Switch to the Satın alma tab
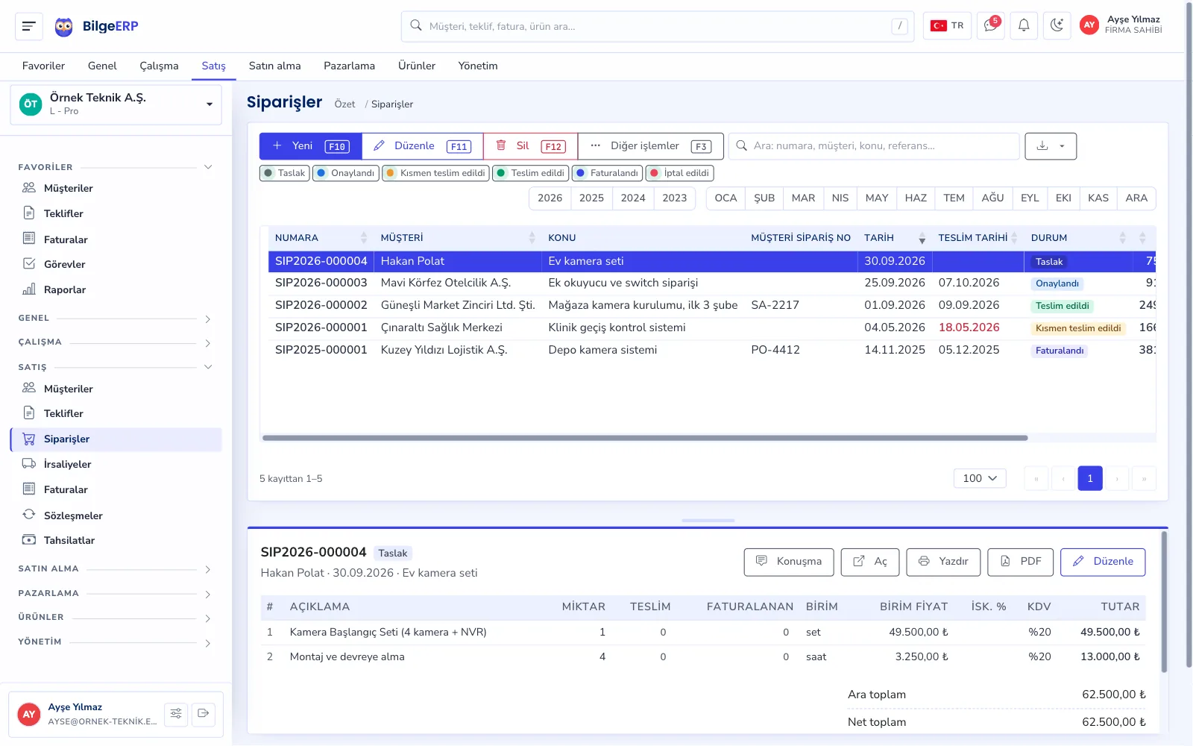This screenshot has height=746, width=1193. pos(275,66)
